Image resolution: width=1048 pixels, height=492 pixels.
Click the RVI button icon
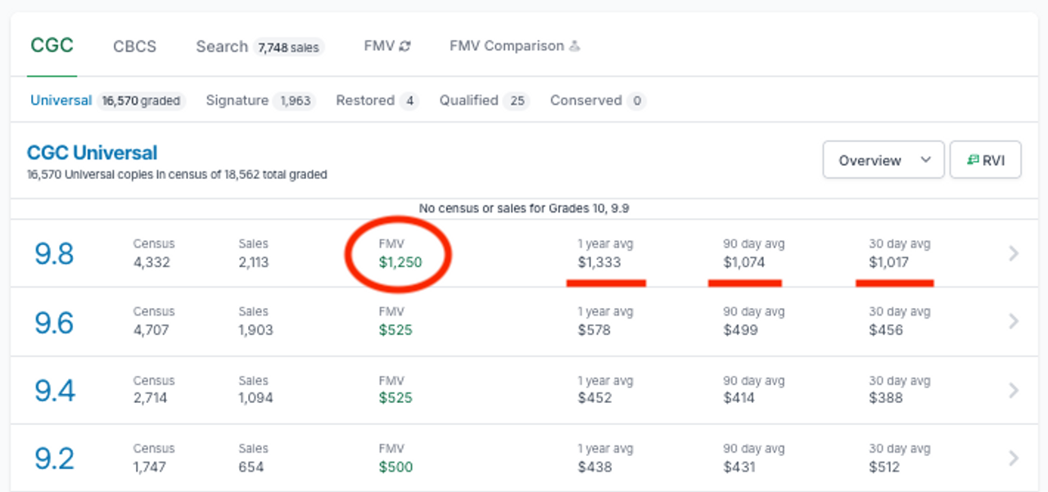click(x=973, y=160)
